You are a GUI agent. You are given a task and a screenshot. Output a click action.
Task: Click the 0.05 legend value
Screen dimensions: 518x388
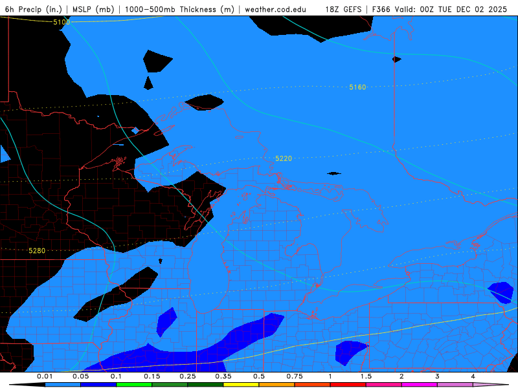point(80,376)
